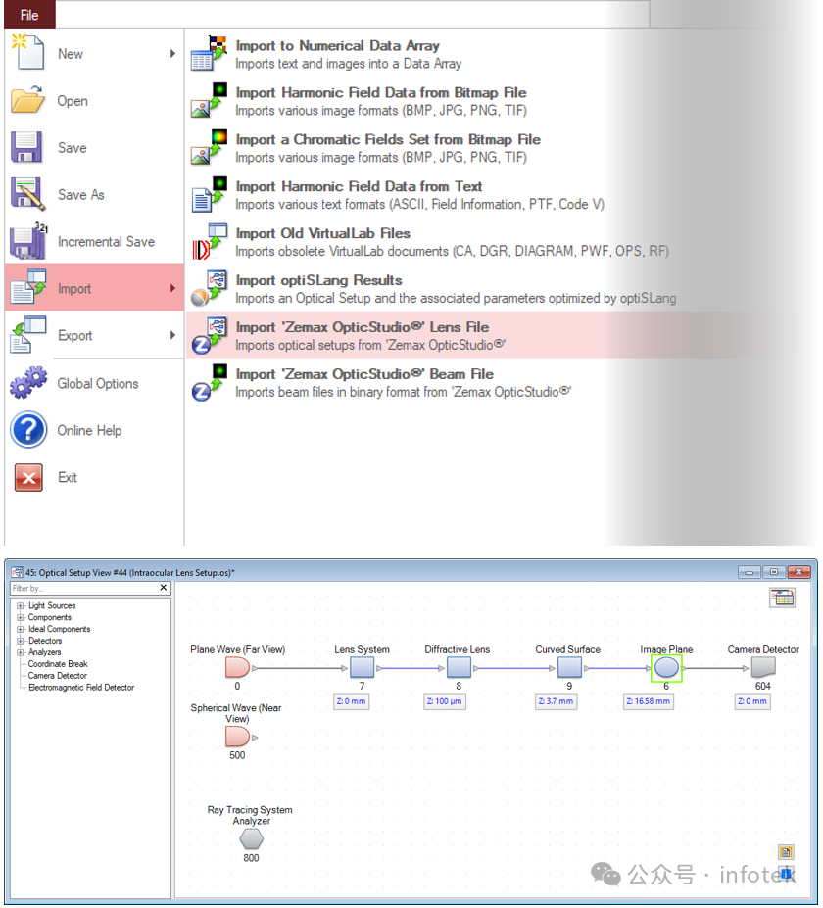Click the Z: 100 µm distance label
The image size is (823, 908).
pyautogui.click(x=444, y=701)
